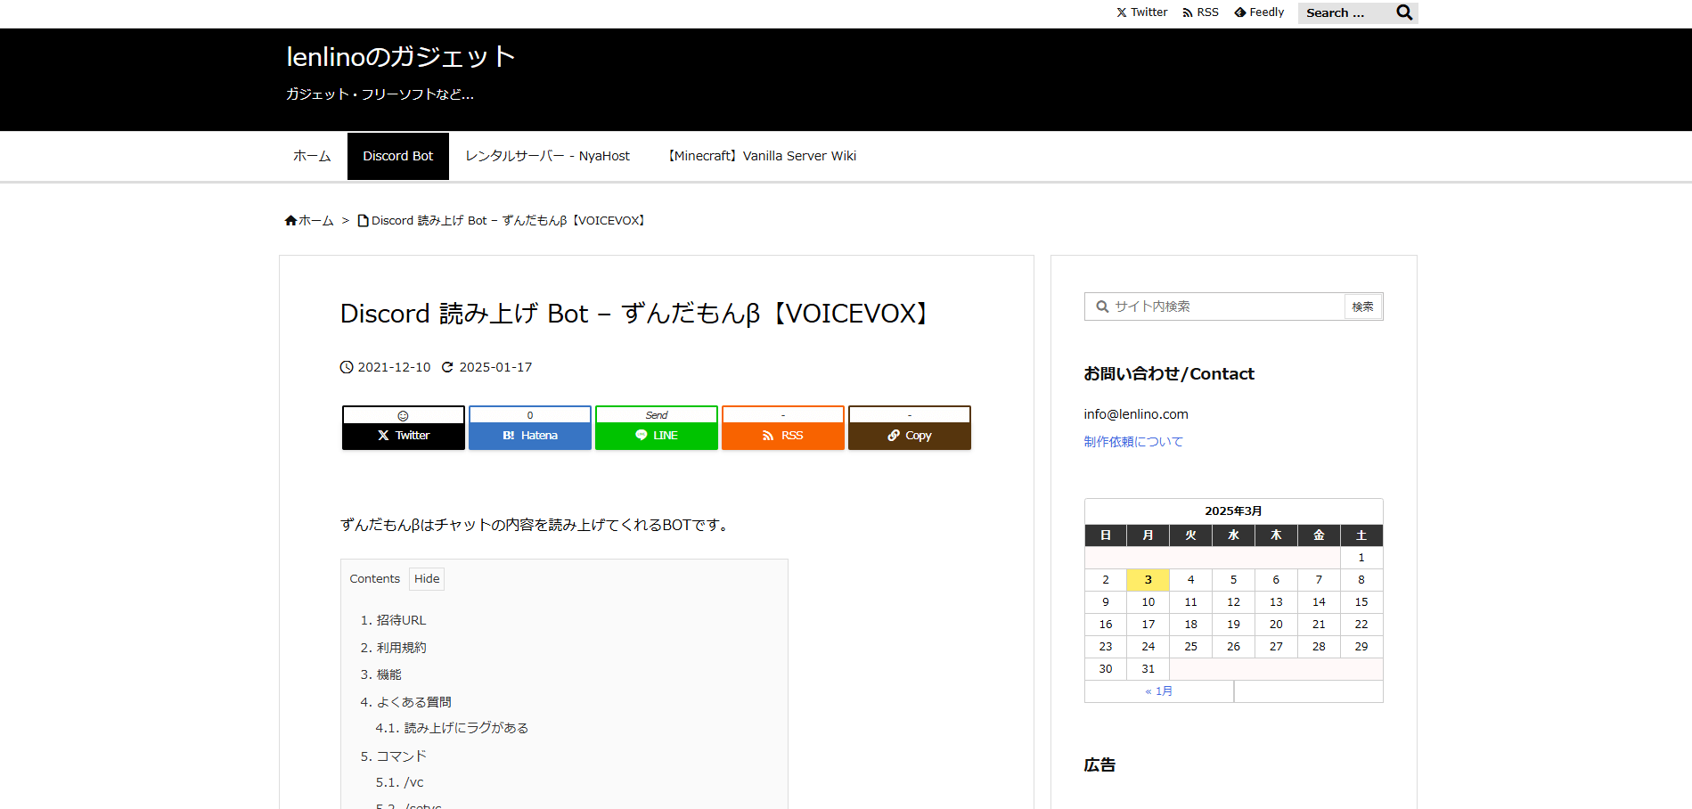
Task: Click the updated date 2025-01-17
Action: click(x=495, y=367)
